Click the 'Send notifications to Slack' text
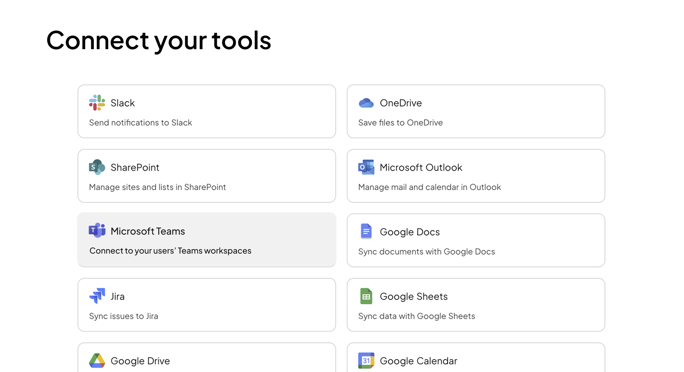The width and height of the screenshot is (684, 372). (x=140, y=123)
